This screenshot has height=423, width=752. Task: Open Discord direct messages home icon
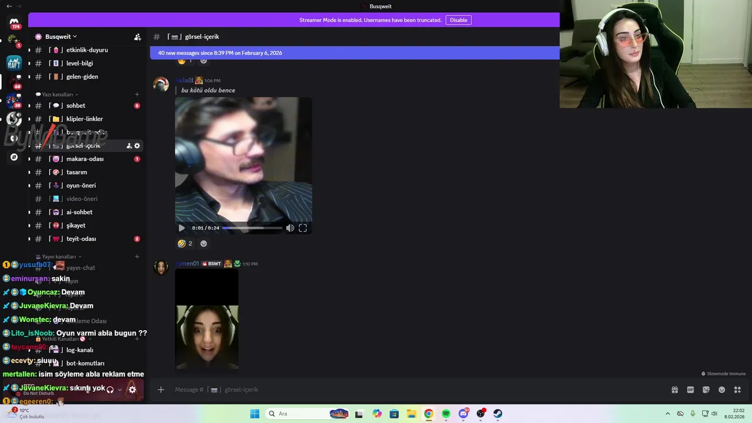(x=14, y=22)
